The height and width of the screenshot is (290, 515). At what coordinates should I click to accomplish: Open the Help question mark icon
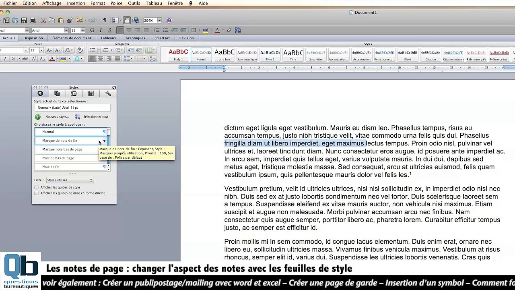pyautogui.click(x=169, y=21)
